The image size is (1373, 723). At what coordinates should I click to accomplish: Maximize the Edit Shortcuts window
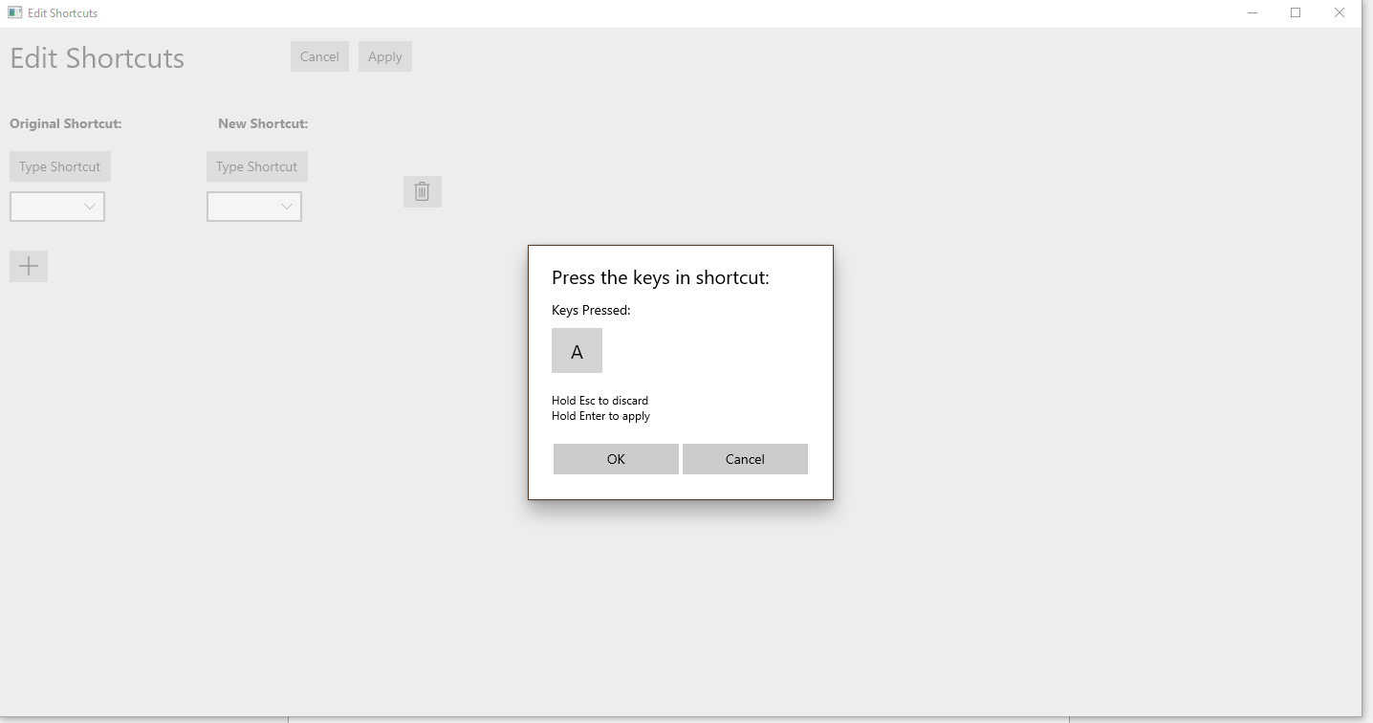point(1296,12)
